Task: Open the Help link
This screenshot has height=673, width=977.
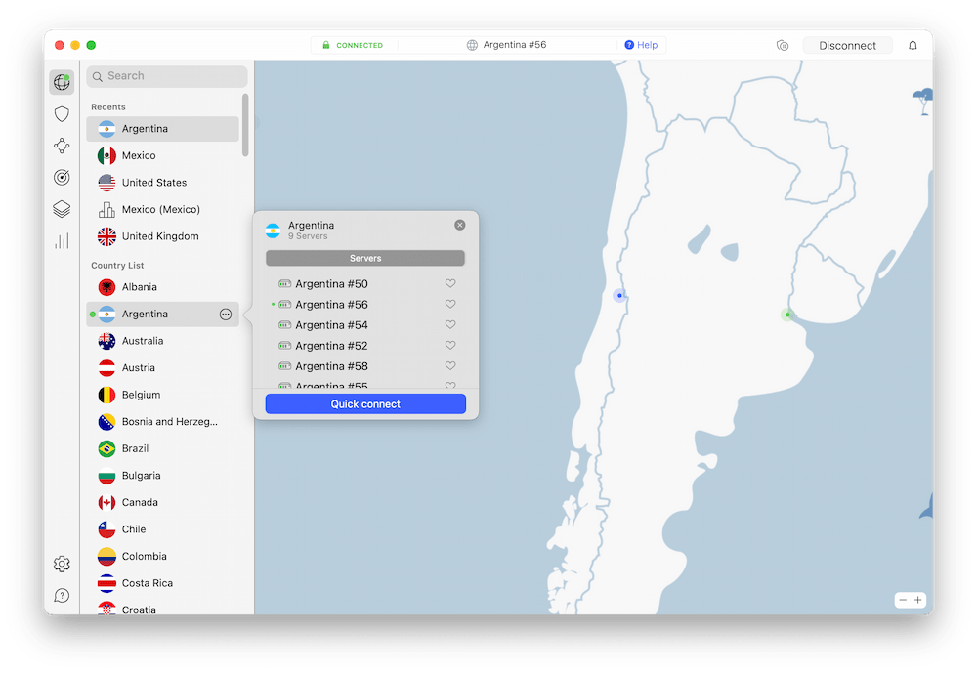Action: (641, 45)
